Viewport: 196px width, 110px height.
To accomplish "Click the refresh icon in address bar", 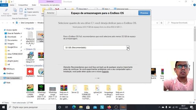I will click(x=161, y=23).
